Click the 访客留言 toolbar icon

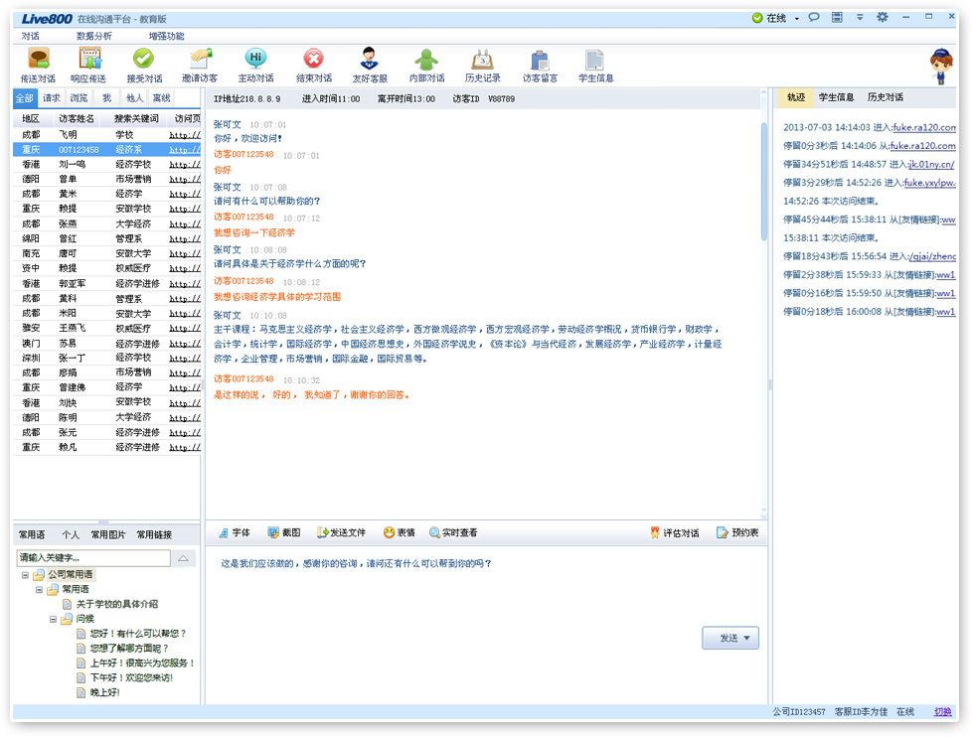[x=540, y=60]
